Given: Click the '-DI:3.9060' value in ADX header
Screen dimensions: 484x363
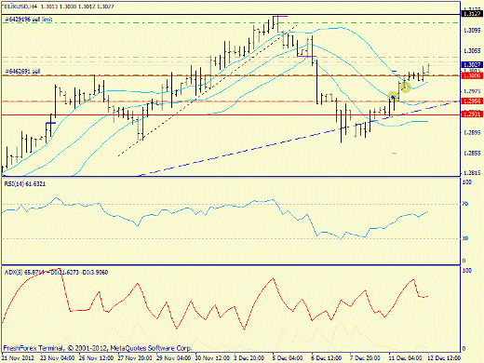Looking at the screenshot, I should [x=94, y=273].
